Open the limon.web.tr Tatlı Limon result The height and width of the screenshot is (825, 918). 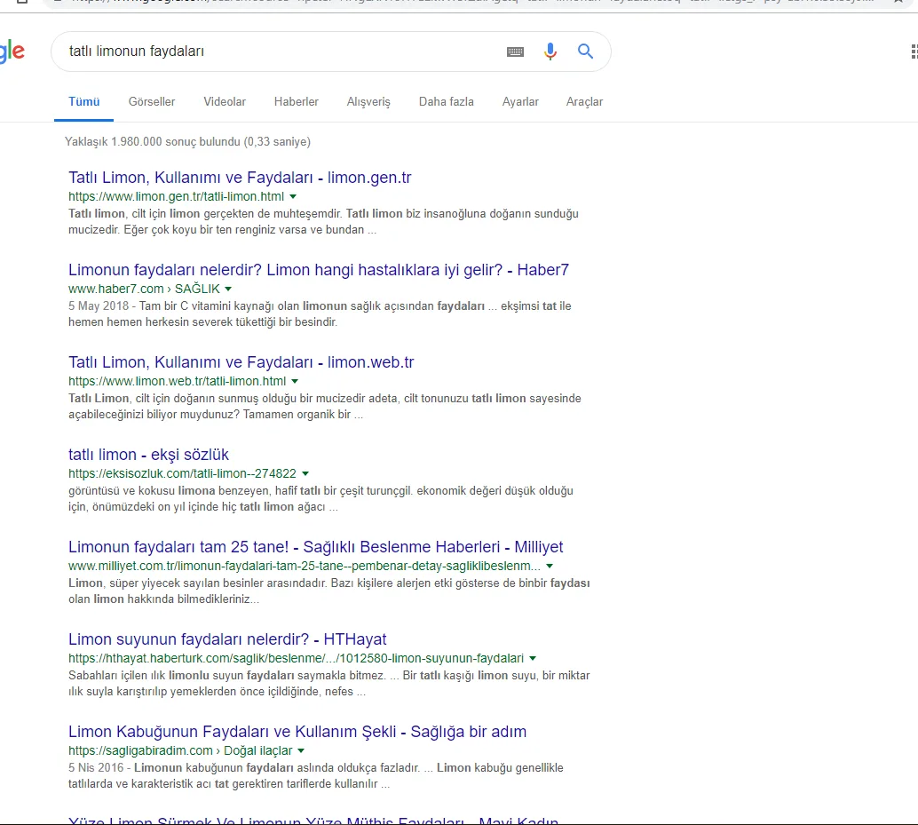241,362
